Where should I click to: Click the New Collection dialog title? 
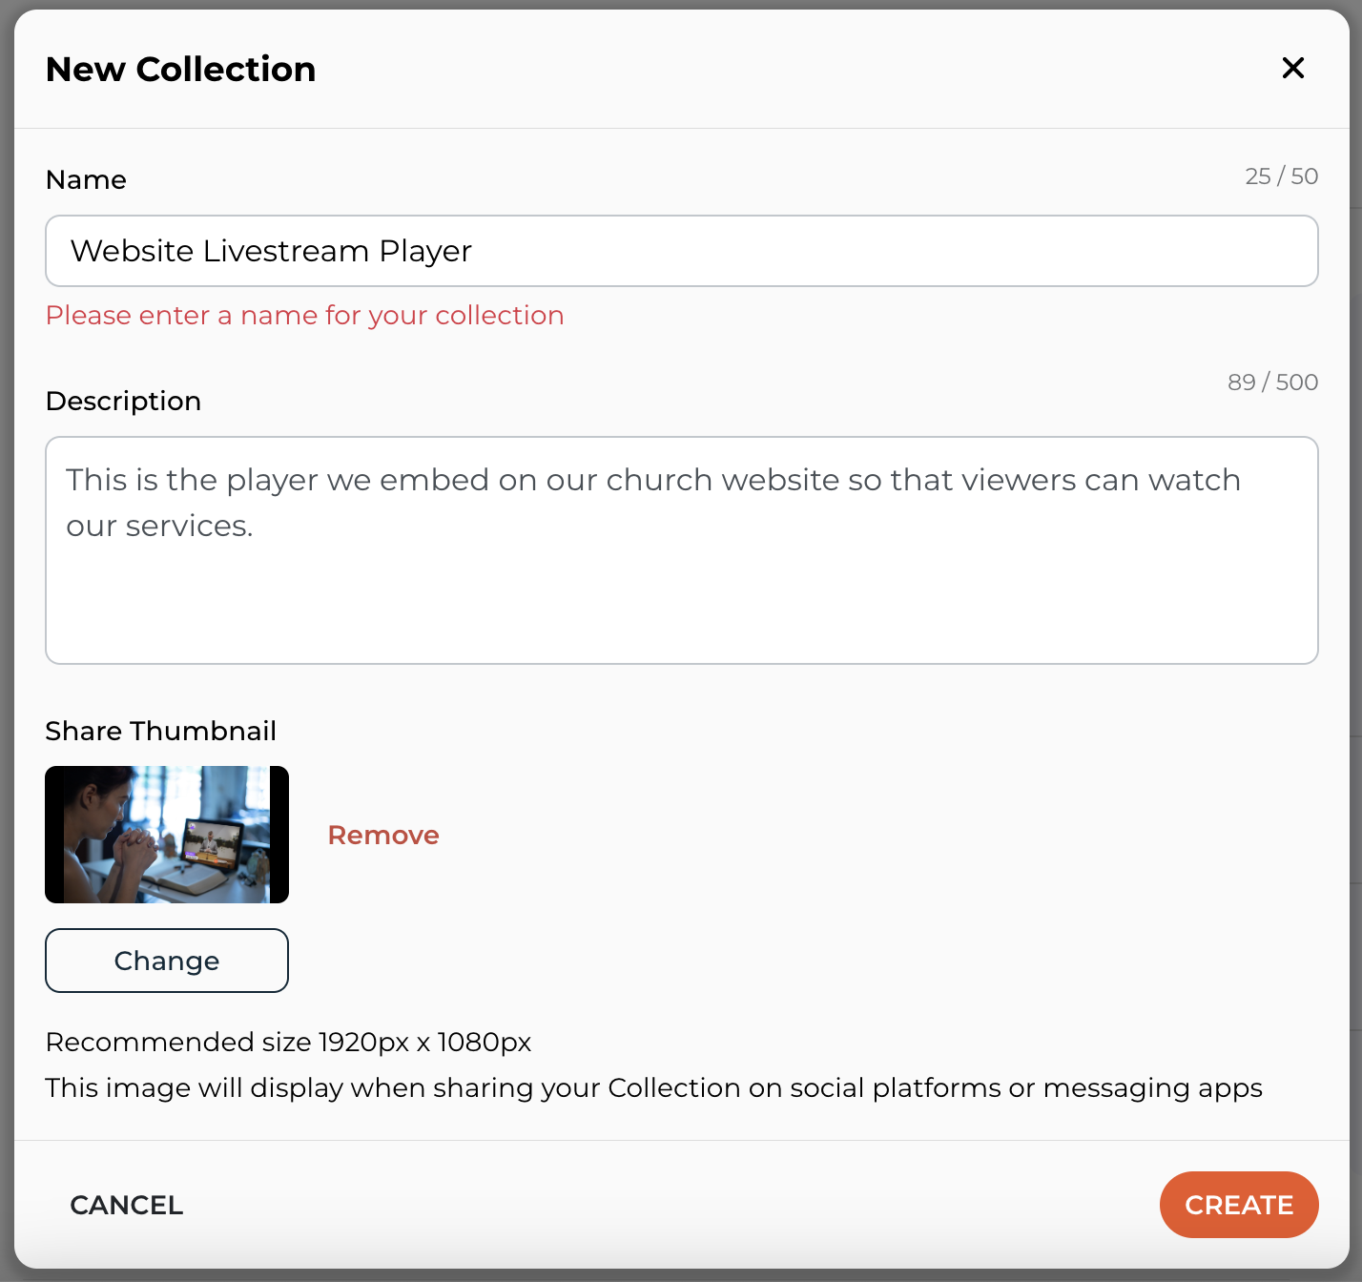[x=180, y=69]
